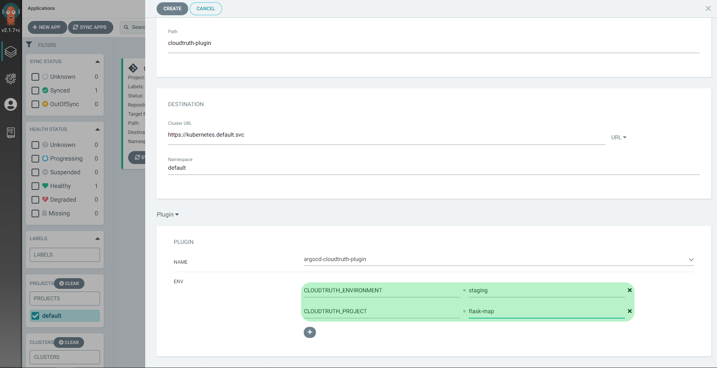
Task: Collapse the Health Status filter section
Action: pos(97,129)
